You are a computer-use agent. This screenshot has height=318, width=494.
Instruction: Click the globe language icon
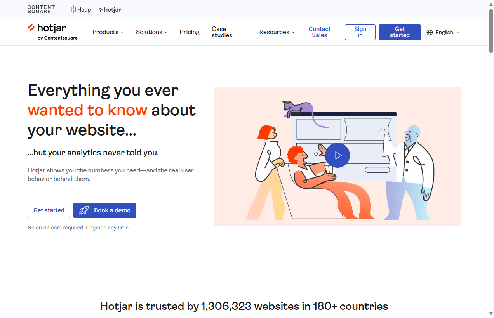[430, 32]
